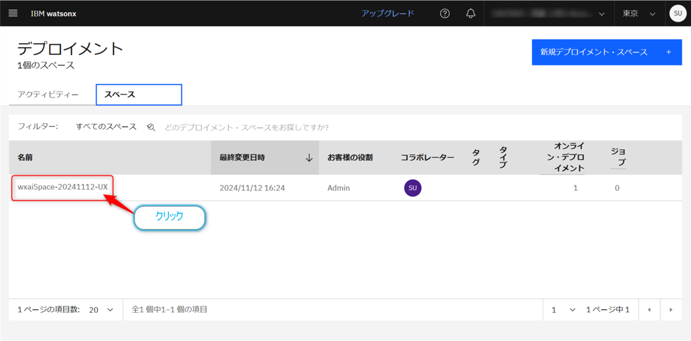Screen dimensions: 691x341
Task: Sort by the 名前 column header
Action: click(x=110, y=157)
